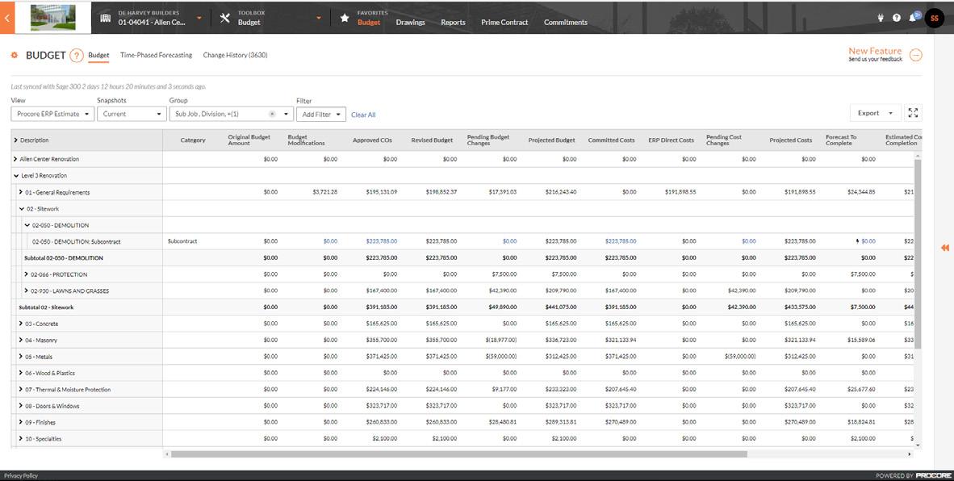Open the budget settings gear icon
954x481 pixels.
pos(15,56)
